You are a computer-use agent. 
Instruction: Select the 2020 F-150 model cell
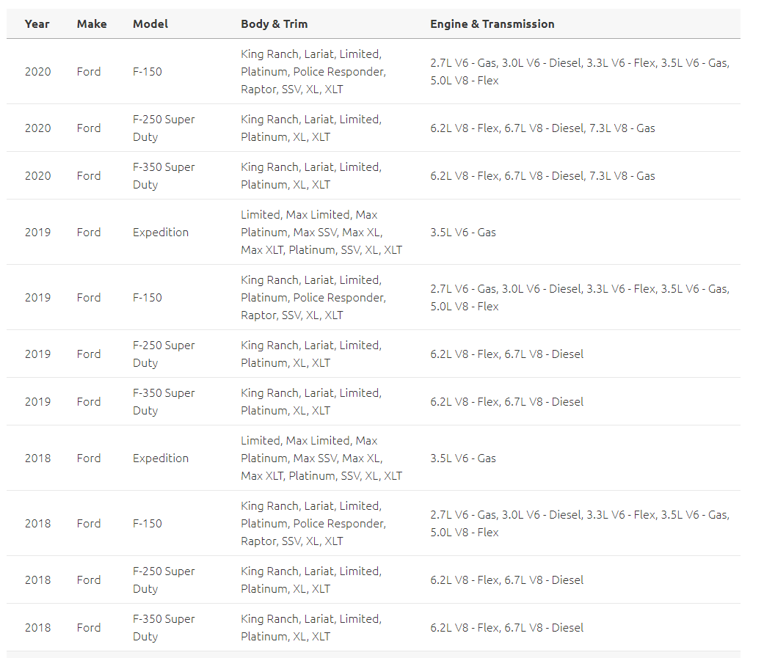click(x=148, y=72)
